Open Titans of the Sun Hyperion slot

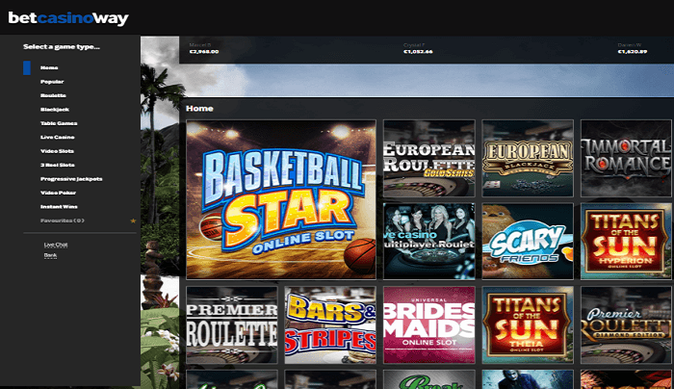[x=626, y=241]
